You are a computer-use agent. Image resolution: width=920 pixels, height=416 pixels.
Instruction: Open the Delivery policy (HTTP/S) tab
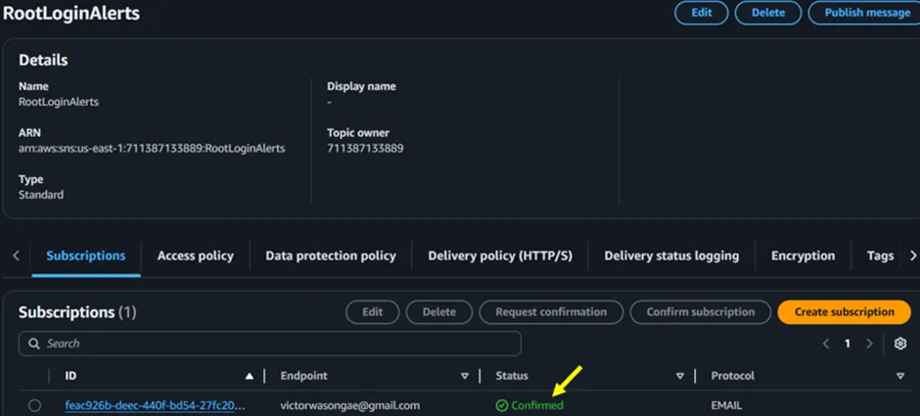(x=500, y=255)
